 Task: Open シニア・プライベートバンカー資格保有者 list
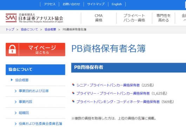[x=108, y=85]
